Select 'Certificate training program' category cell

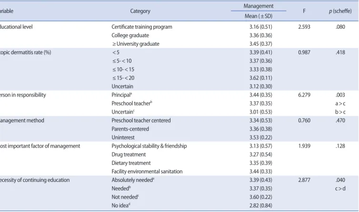142,27
